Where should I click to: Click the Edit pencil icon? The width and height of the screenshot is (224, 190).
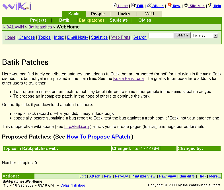(133, 5)
